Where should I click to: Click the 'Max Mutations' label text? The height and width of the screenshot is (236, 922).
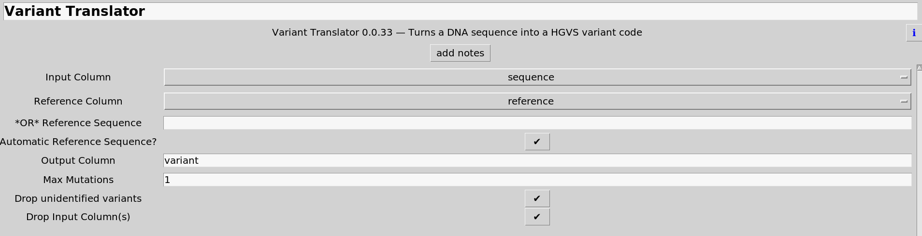(x=78, y=180)
